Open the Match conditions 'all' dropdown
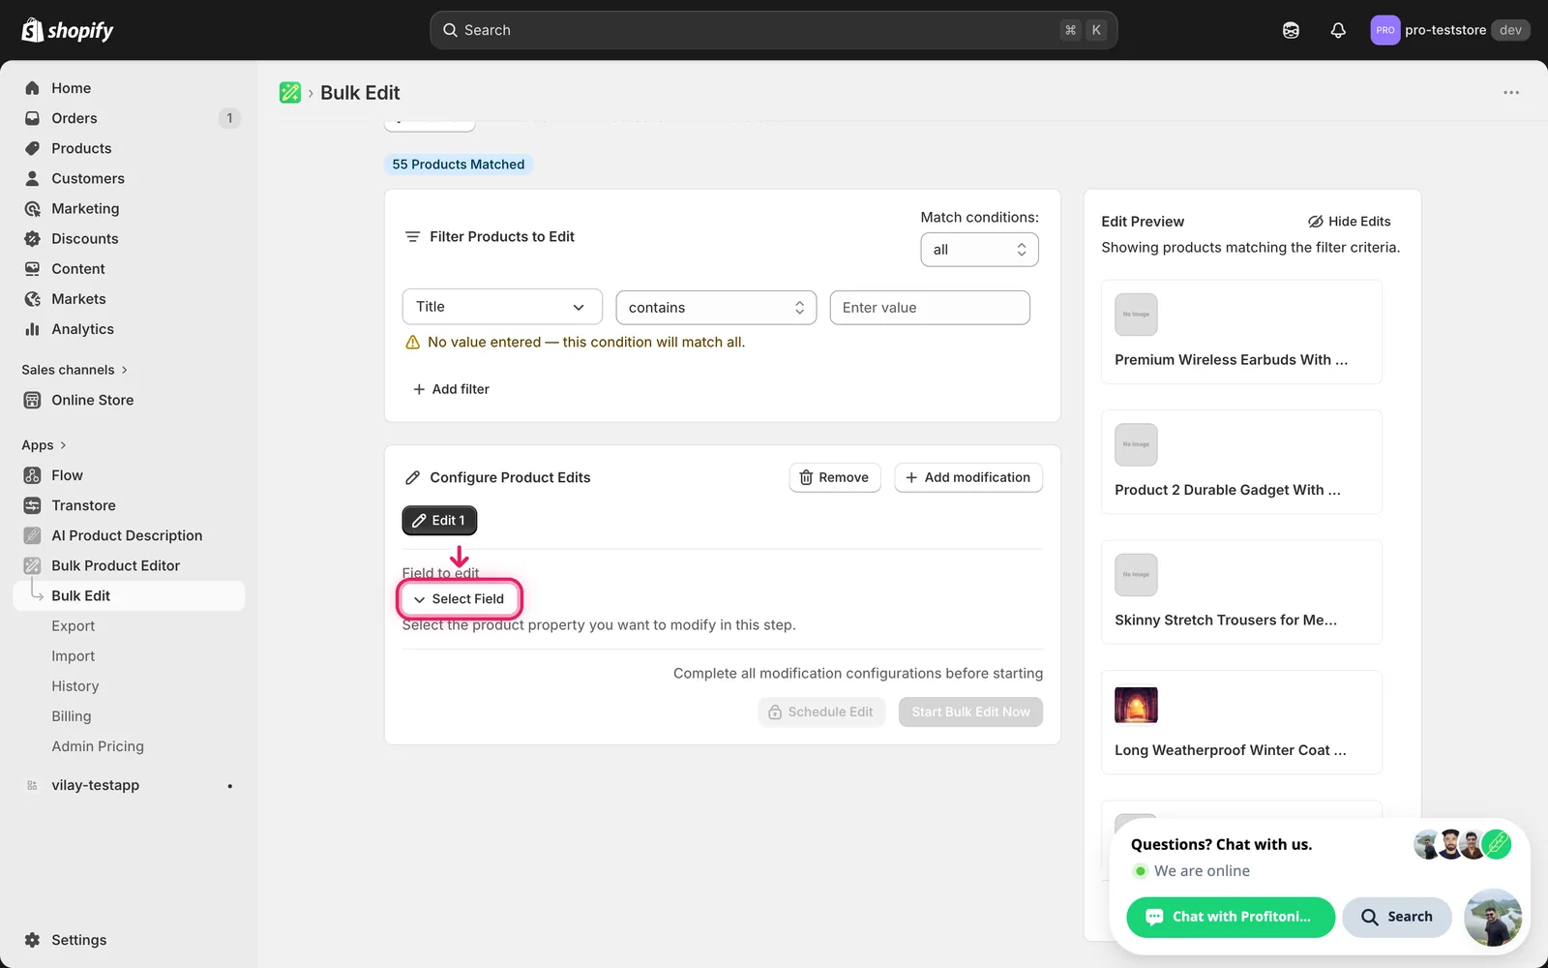The width and height of the screenshot is (1548, 968). point(979,250)
